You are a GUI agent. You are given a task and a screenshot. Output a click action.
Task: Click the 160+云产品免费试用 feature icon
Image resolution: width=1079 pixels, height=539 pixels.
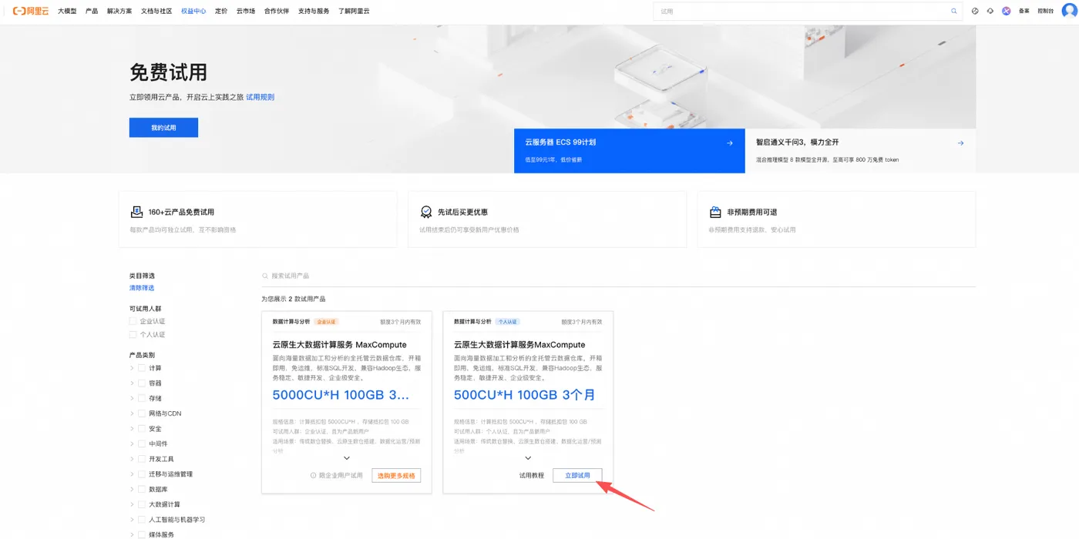(136, 212)
